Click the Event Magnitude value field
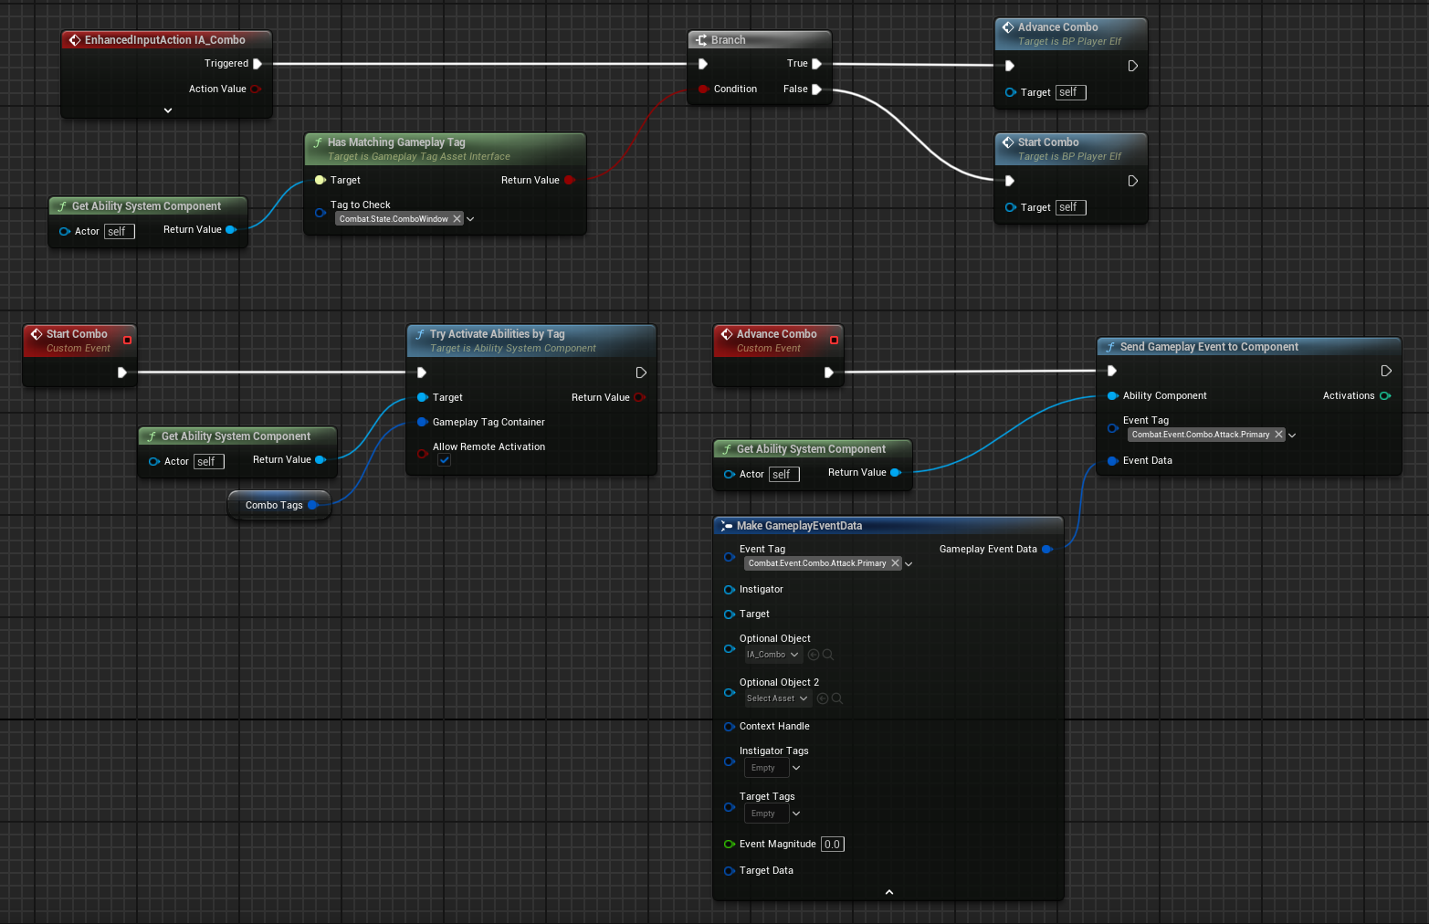This screenshot has width=1429, height=924. click(833, 845)
